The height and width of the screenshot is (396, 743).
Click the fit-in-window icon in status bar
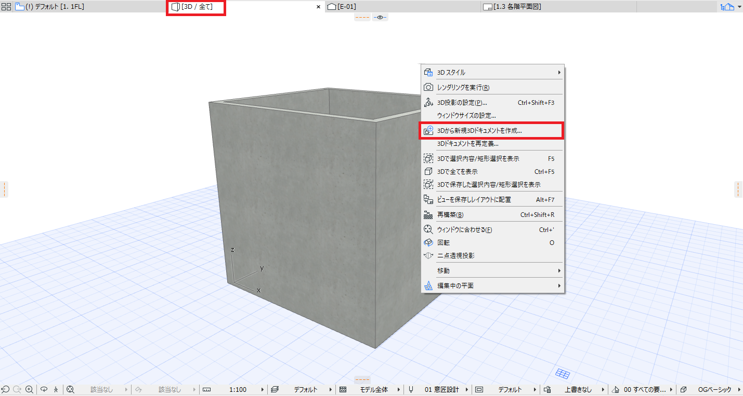pos(71,389)
